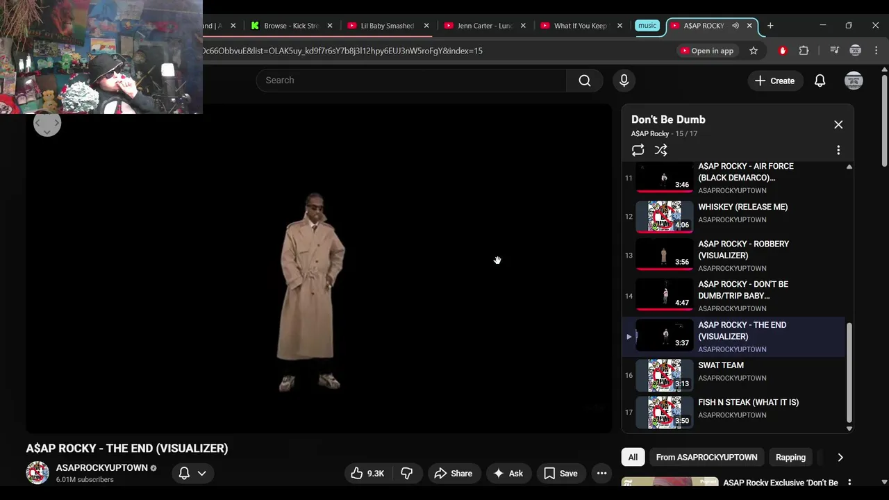Open the browser Extensions puzzle icon
This screenshot has height=500, width=889.
[804, 51]
